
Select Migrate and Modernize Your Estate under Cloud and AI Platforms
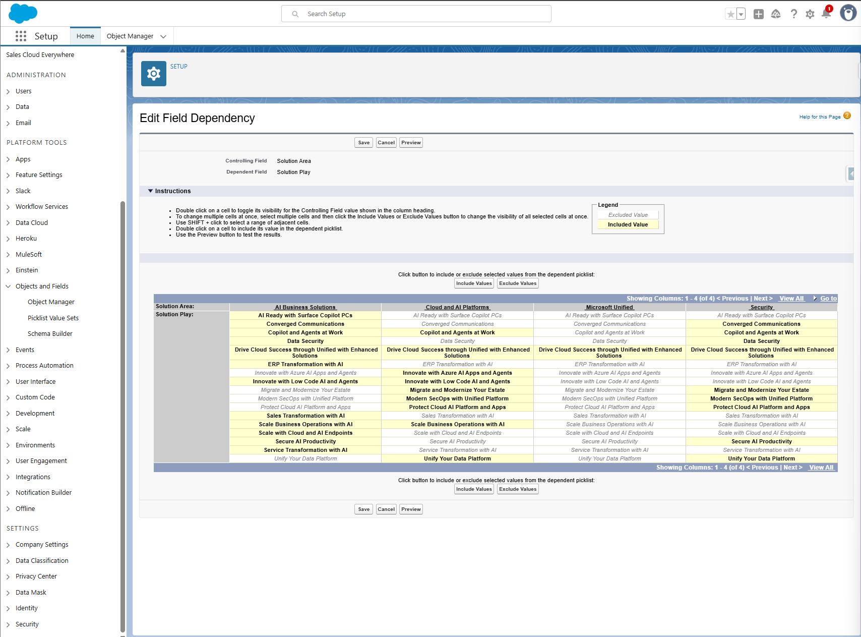[457, 390]
